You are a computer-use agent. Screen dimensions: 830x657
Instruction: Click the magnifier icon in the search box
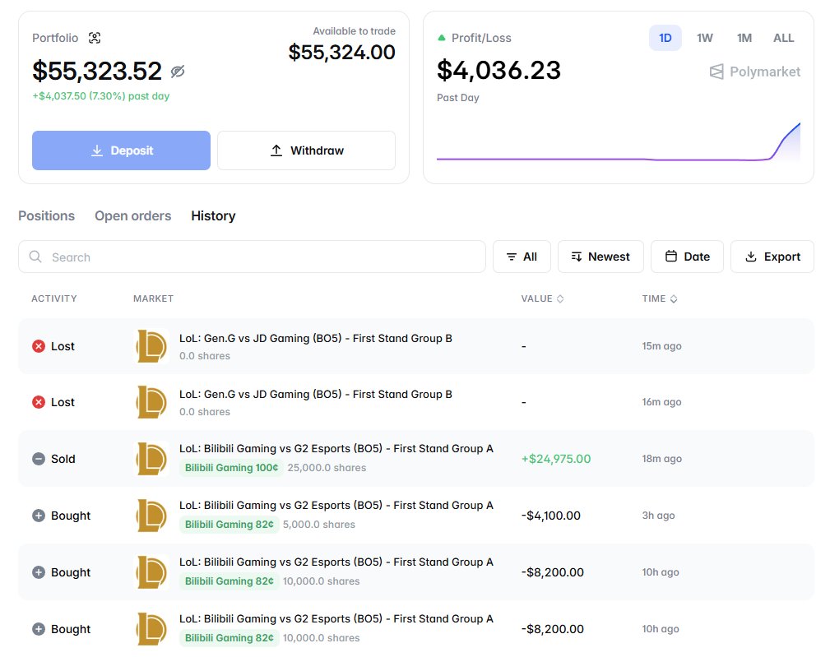click(x=35, y=257)
